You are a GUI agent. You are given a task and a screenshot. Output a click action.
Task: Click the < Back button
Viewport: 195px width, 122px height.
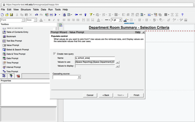coord(106,95)
